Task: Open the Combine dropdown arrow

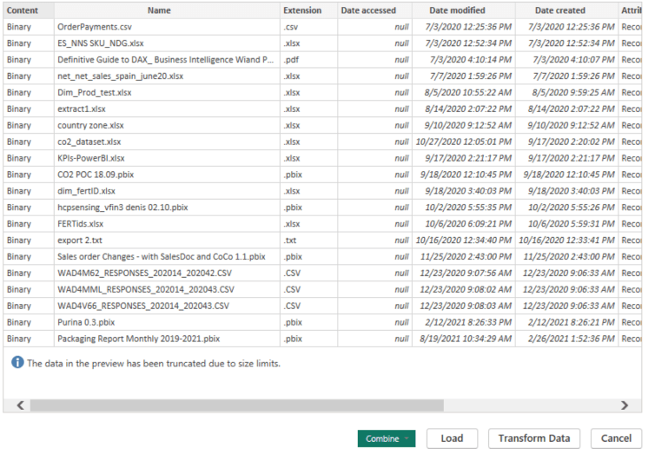Action: tap(407, 439)
